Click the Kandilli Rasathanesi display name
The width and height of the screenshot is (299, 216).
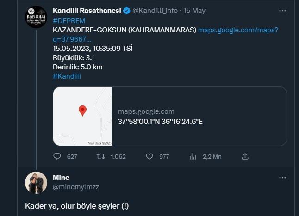87,11
